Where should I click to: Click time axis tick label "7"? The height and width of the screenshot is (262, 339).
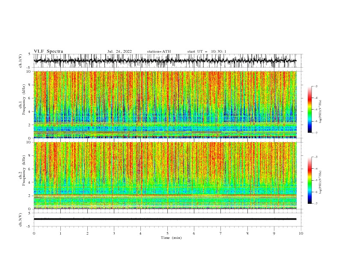(221, 233)
